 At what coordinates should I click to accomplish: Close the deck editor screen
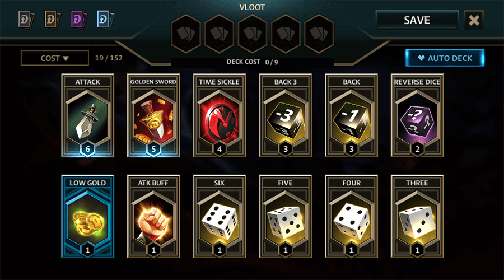474,20
